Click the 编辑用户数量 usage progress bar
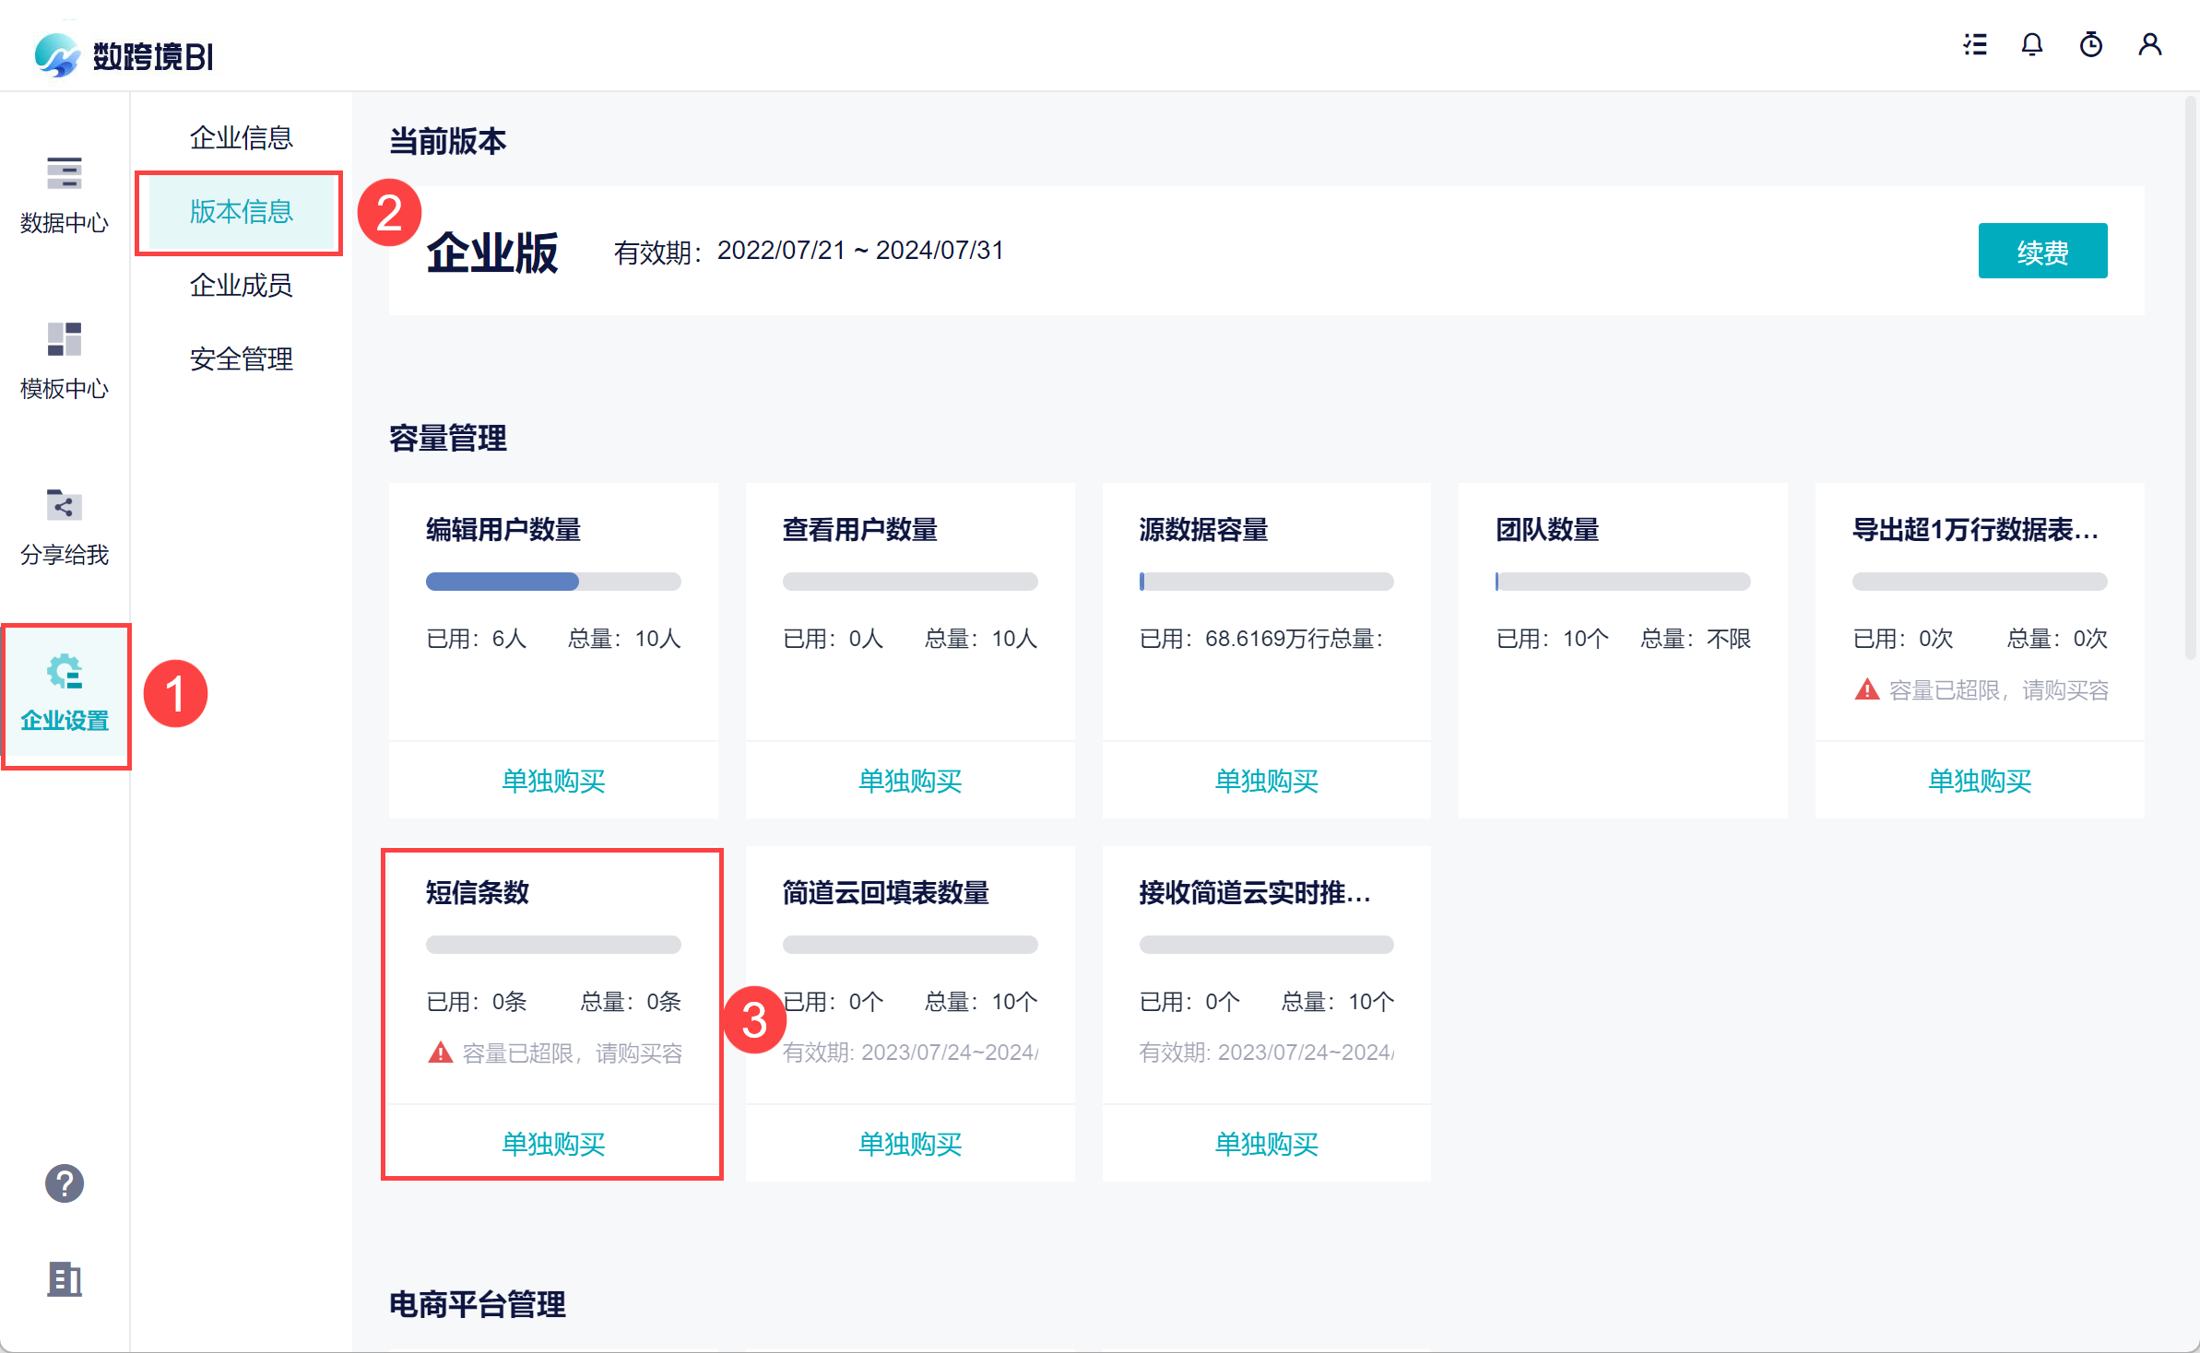Viewport: 2200px width, 1353px height. click(553, 582)
